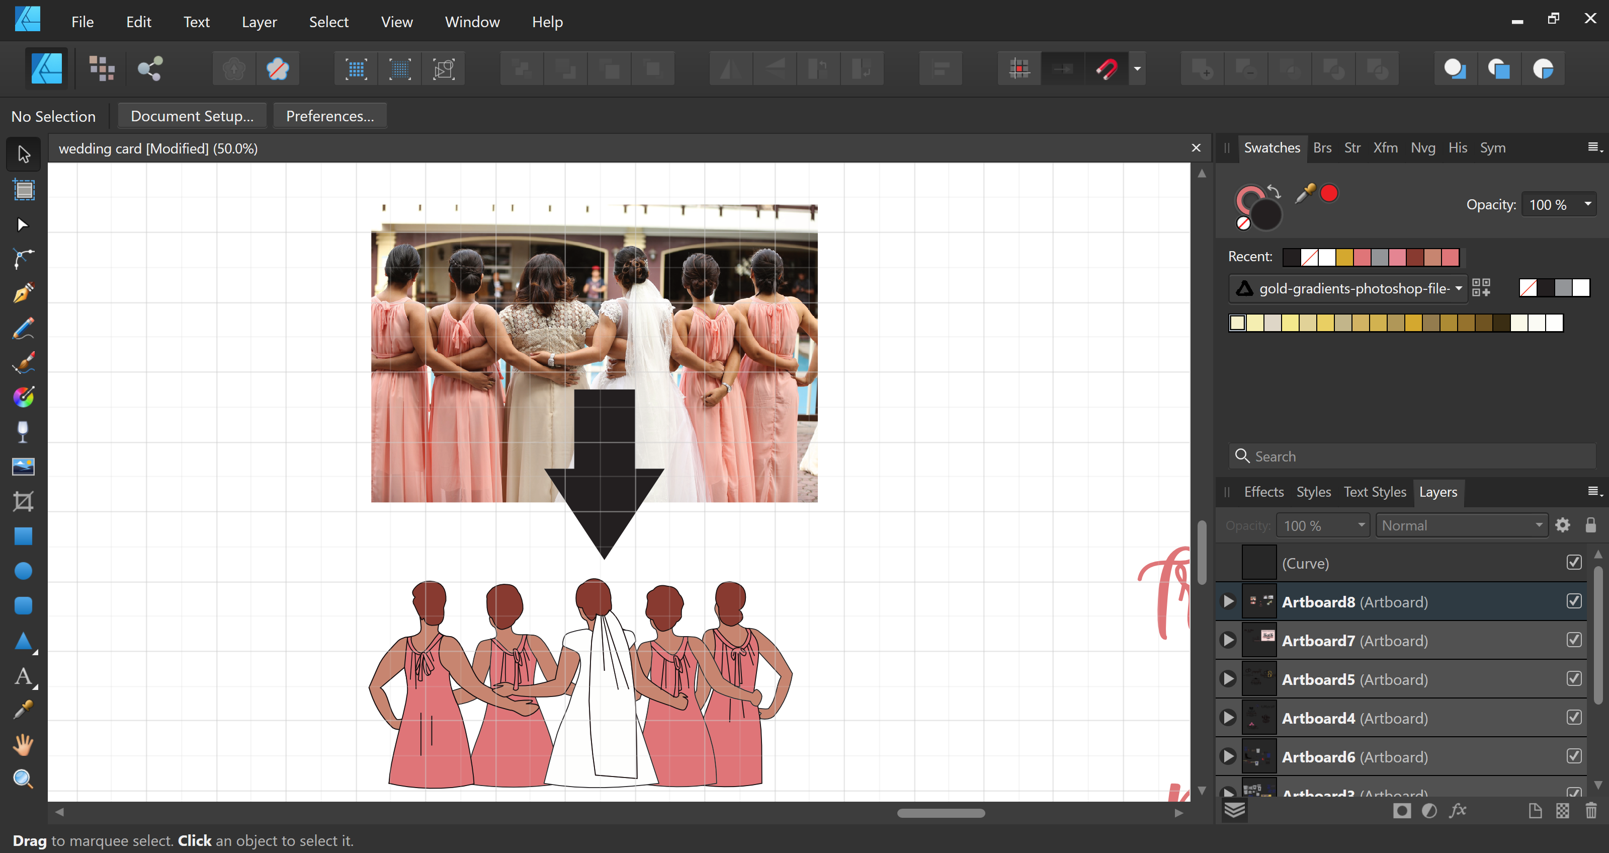Open the View menu
The image size is (1609, 853).
point(397,22)
